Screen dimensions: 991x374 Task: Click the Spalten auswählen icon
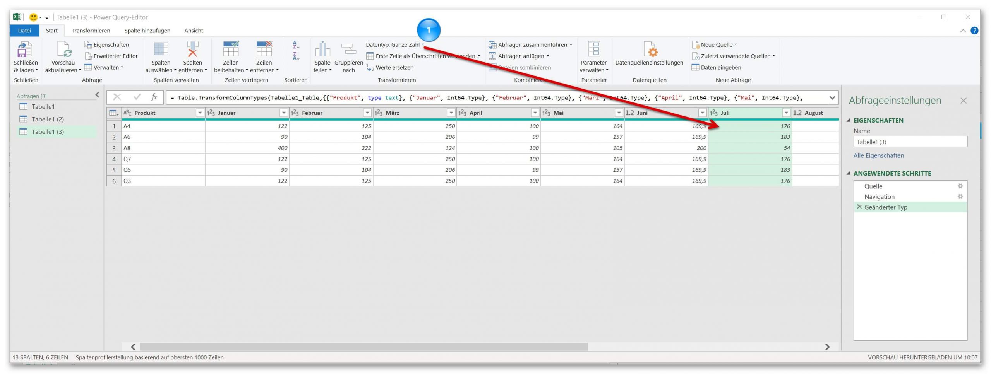click(161, 49)
